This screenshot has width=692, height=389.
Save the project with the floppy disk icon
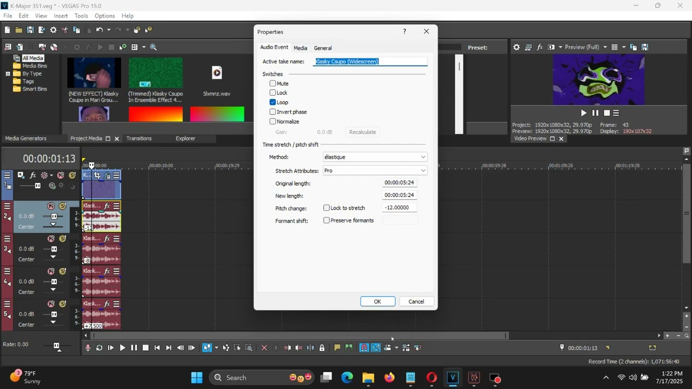click(x=30, y=30)
